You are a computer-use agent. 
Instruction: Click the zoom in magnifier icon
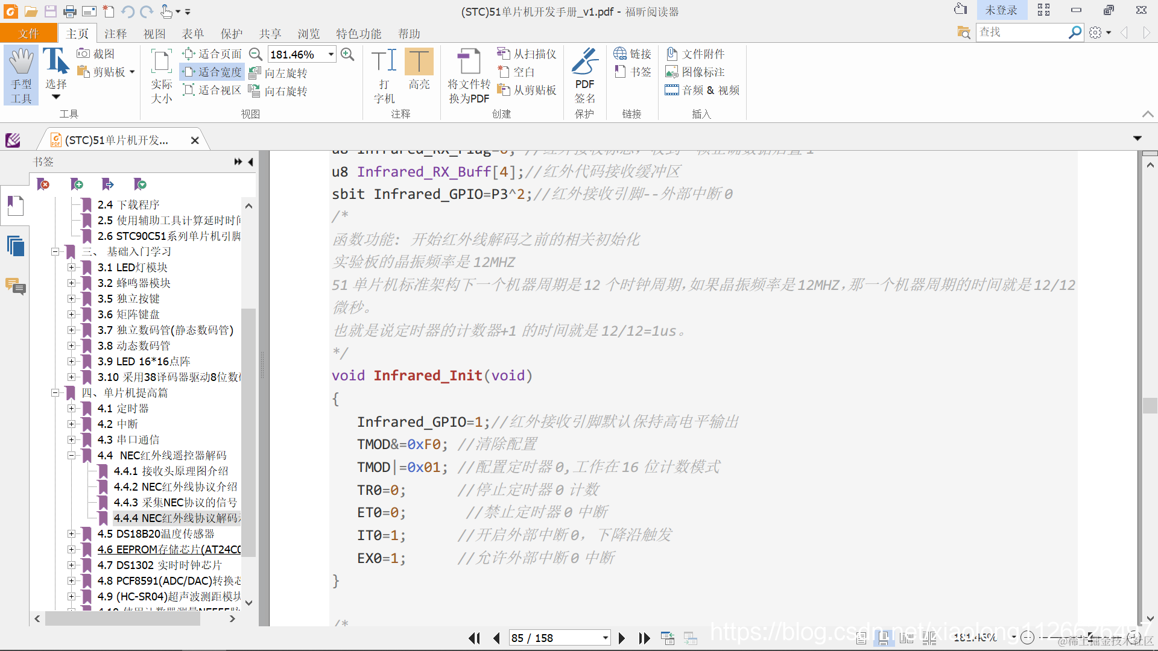347,54
